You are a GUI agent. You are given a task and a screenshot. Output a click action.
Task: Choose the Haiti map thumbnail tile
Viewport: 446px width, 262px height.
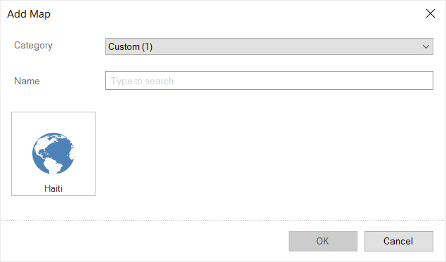tap(53, 154)
